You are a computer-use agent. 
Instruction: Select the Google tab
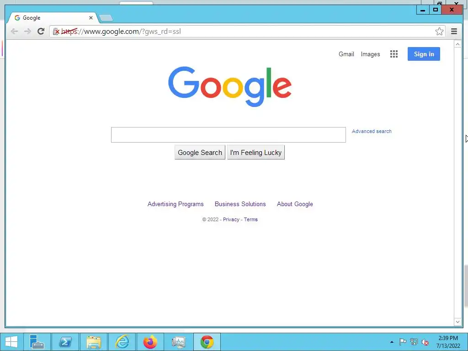(x=52, y=18)
